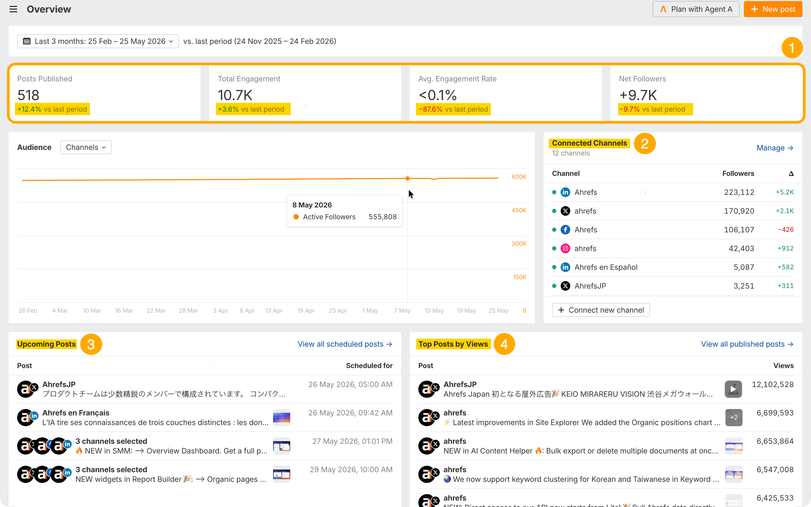Image resolution: width=811 pixels, height=507 pixels.
Task: Click the 8 May data point on chart
Action: point(407,178)
